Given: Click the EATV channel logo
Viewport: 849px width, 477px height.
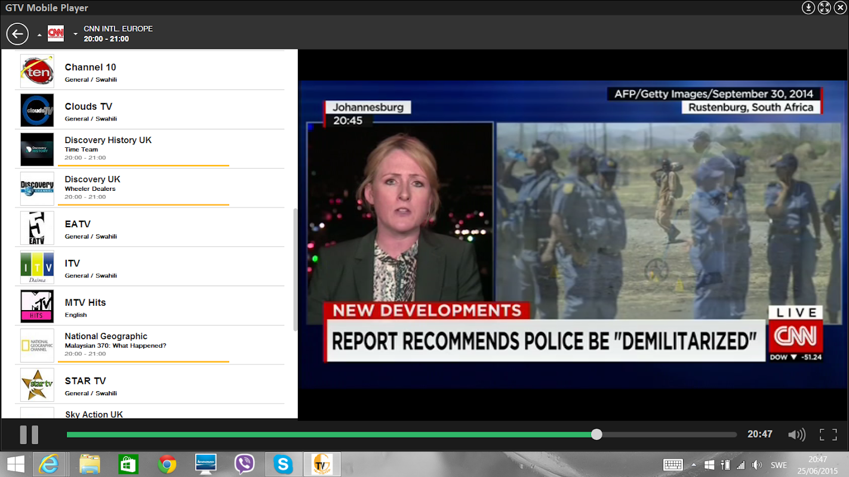Looking at the screenshot, I should [x=37, y=228].
